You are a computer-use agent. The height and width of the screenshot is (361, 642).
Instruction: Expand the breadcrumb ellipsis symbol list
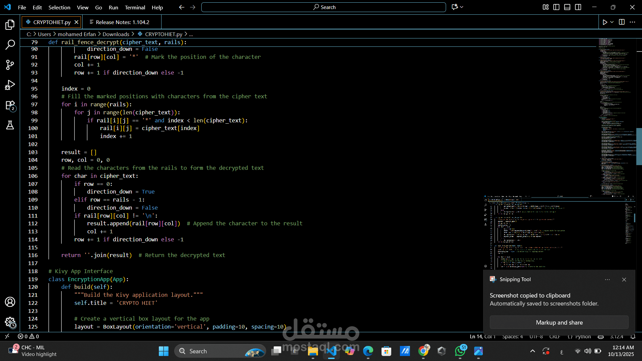click(191, 34)
